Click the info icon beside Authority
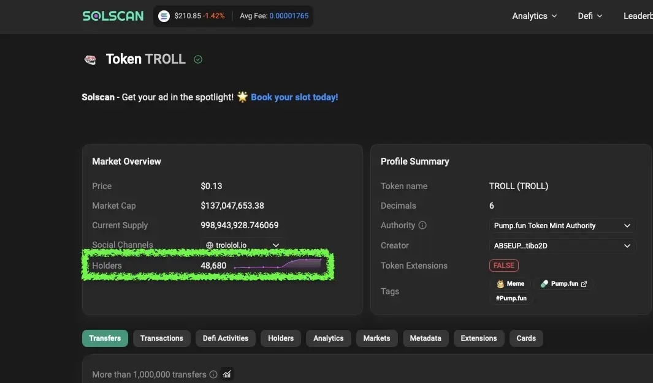The image size is (653, 383). point(422,225)
